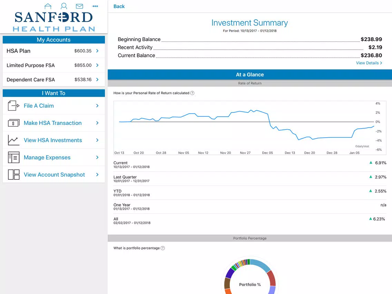Click the Beginning Balance $238.99 value
The image size is (392, 294).
371,39
